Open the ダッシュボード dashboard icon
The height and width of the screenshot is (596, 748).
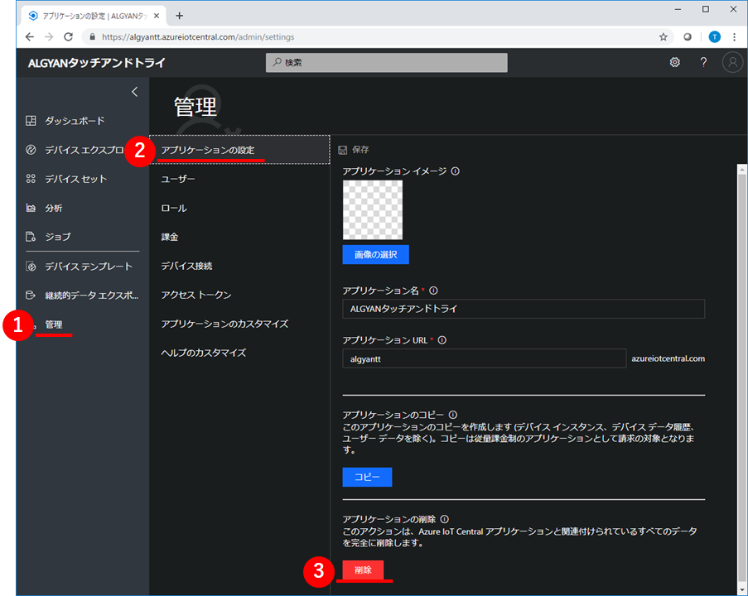click(x=31, y=121)
